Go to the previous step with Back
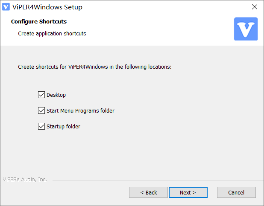Viewport: 264px width, 206px height. pyautogui.click(x=148, y=192)
